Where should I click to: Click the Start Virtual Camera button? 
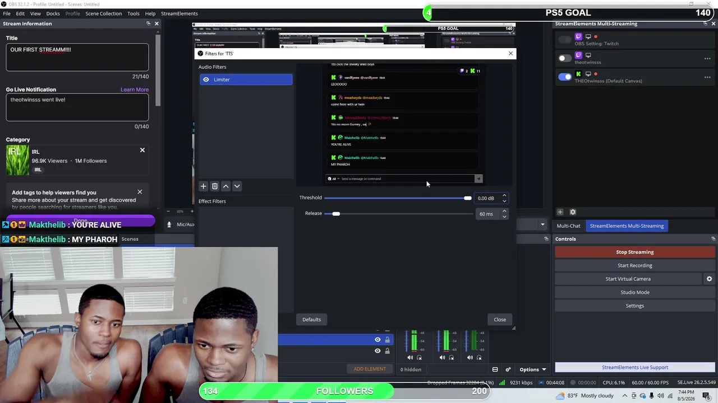point(628,279)
